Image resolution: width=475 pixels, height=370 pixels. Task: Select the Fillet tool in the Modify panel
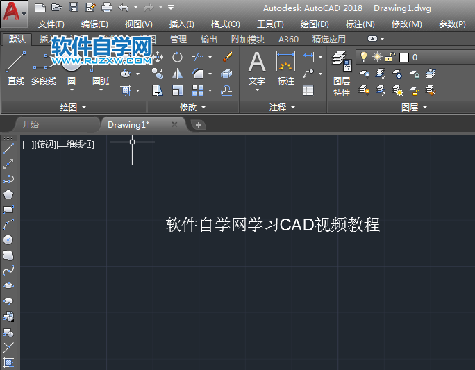click(198, 74)
